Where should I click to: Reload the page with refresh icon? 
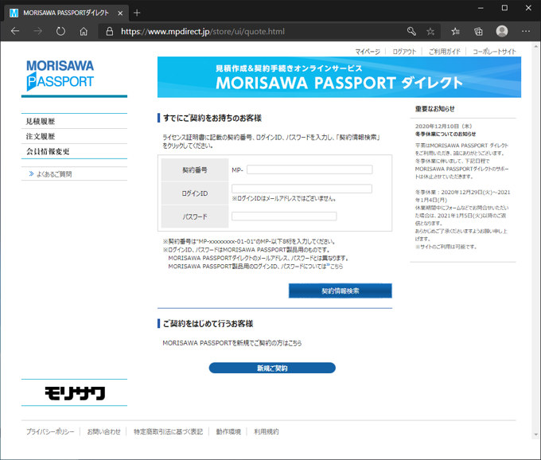[x=60, y=31]
